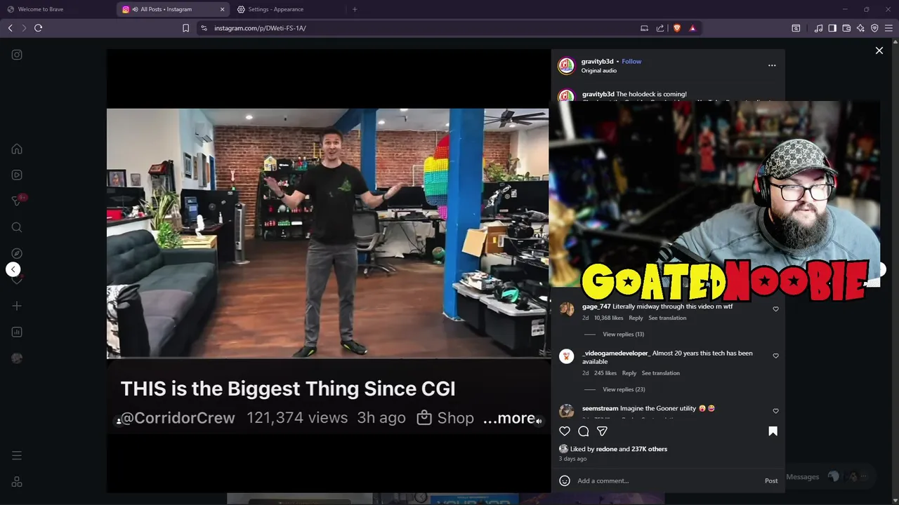Reply to _videogamedeveloper_'s comment
Image resolution: width=899 pixels, height=505 pixels.
pyautogui.click(x=629, y=373)
